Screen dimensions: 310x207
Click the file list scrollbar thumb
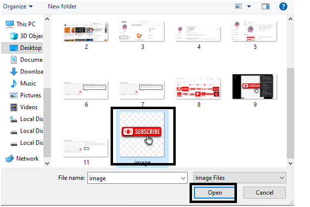(290, 113)
